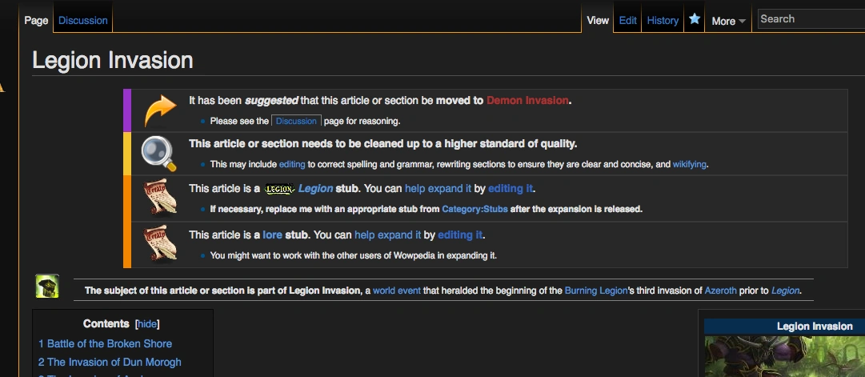865x377 pixels.
Task: Open the History tab
Action: click(x=663, y=21)
